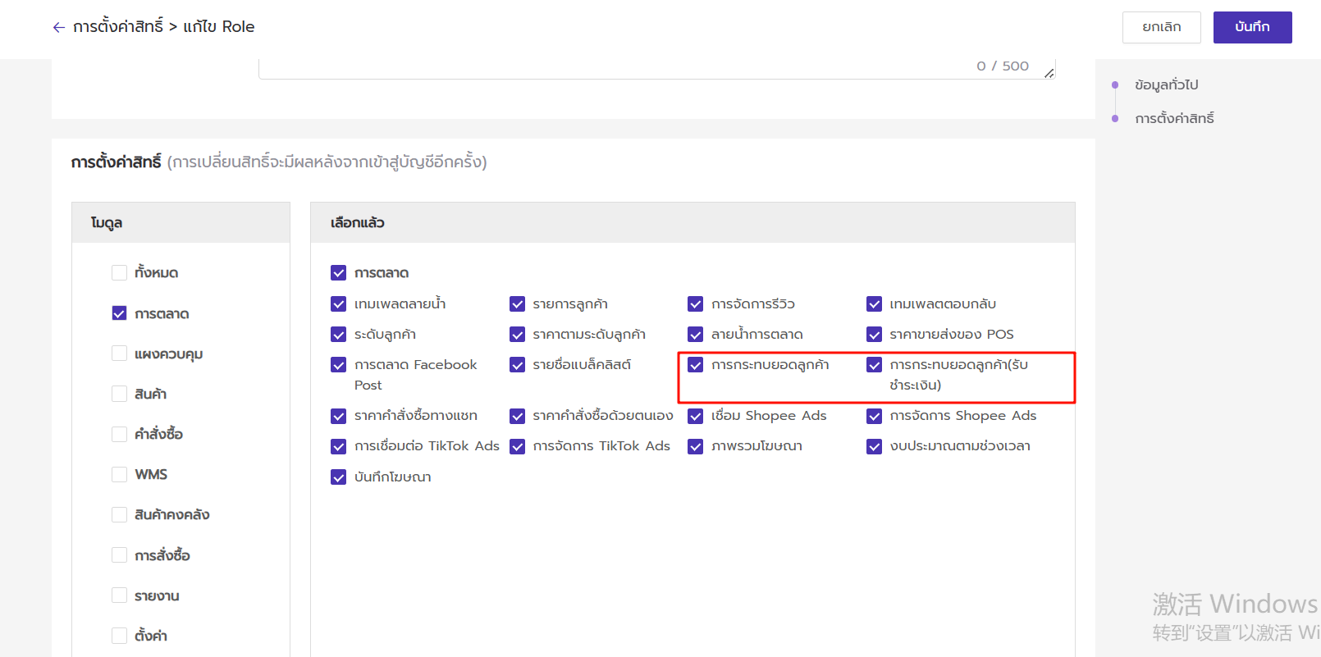Jump to ข้อมูลทั่วไป section in side navigation
Screen dimensions: 1321x657
tap(1166, 84)
